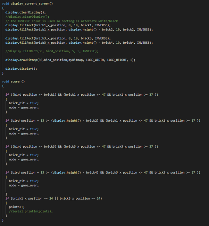The width and height of the screenshot is (209, 226).
Task: Click the words 'white/black' in the comment
Action: point(108,21)
